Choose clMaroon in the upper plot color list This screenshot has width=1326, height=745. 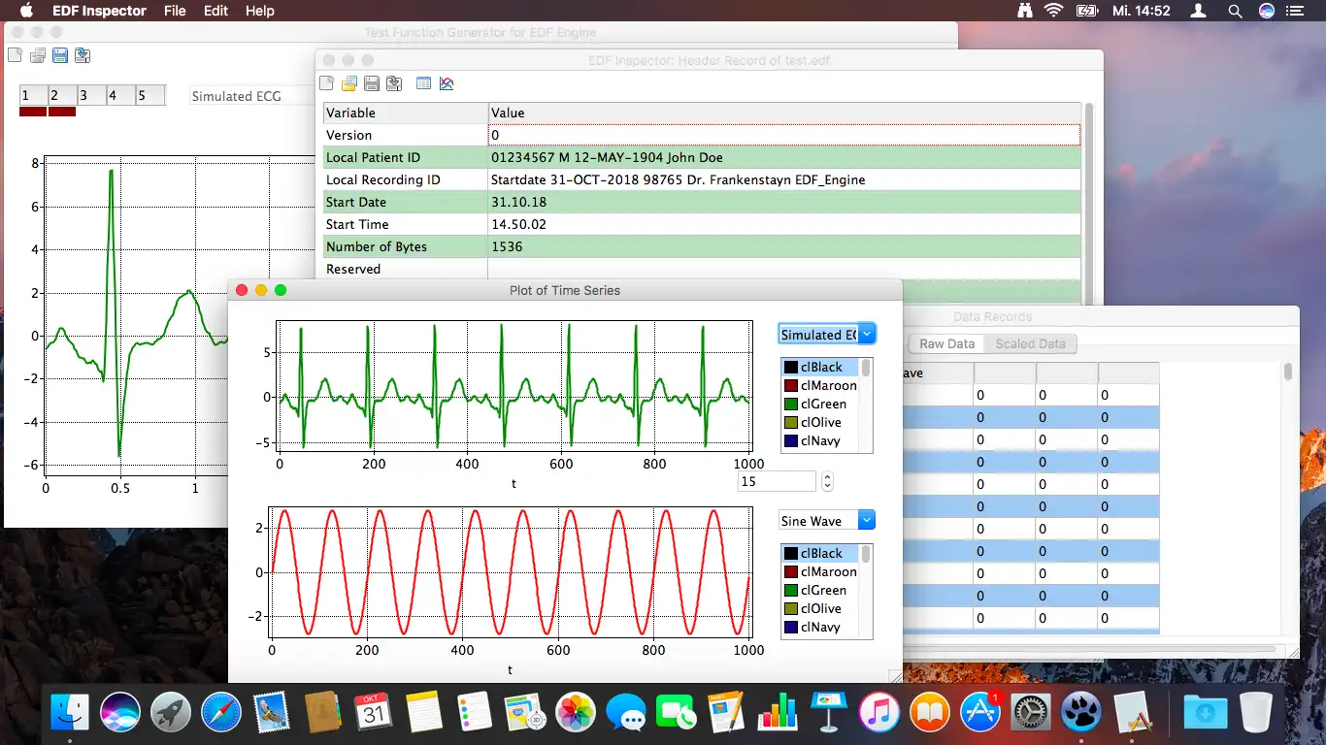pyautogui.click(x=819, y=385)
